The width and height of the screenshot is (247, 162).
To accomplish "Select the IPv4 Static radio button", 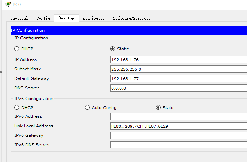I will coord(112,49).
